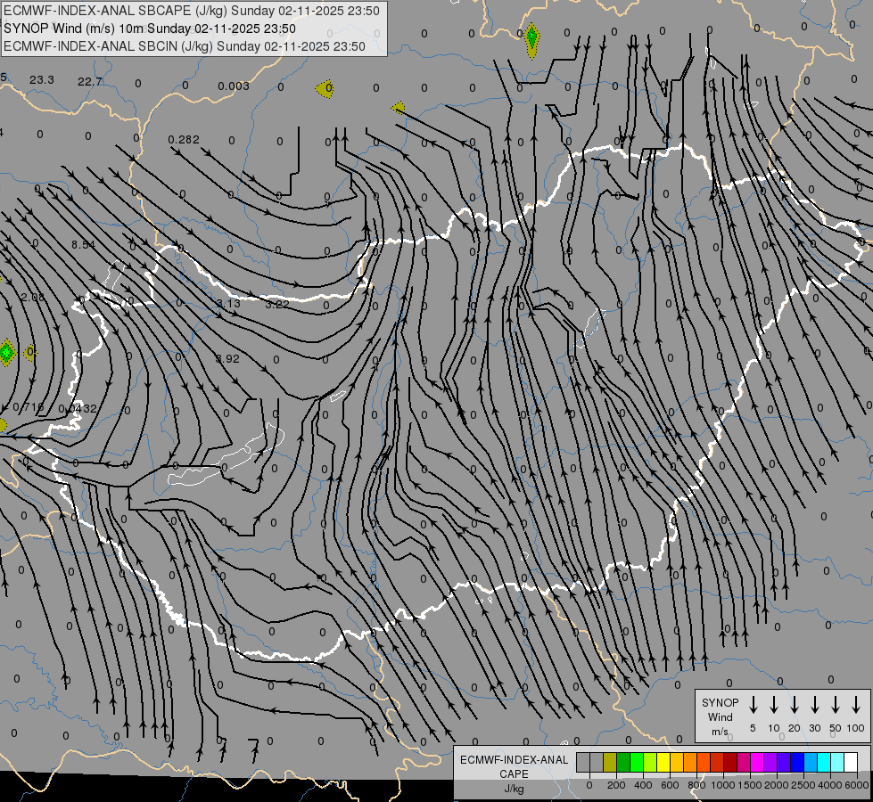This screenshot has width=873, height=802.
Task: Click the wind legend arrow above 10
Action: click(773, 705)
